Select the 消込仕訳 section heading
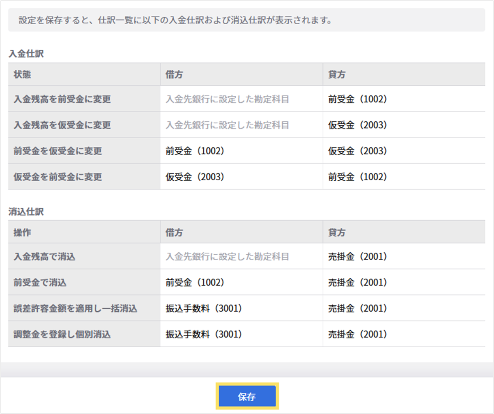The image size is (494, 414). pos(26,212)
